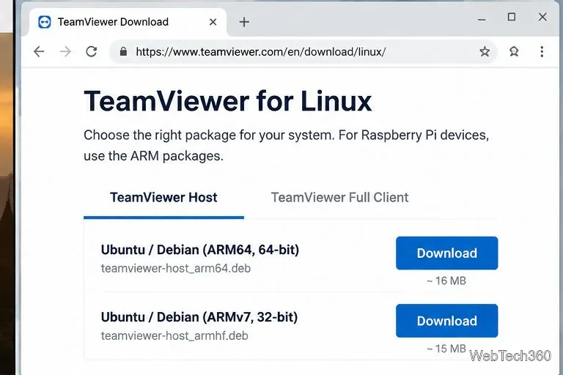Click the Ubuntu / Debian (ARM64, 64-bit) heading
Viewport: 563px width, 375px height.
click(x=200, y=250)
